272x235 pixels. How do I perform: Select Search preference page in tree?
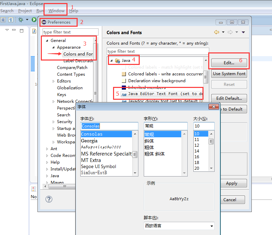63,115
